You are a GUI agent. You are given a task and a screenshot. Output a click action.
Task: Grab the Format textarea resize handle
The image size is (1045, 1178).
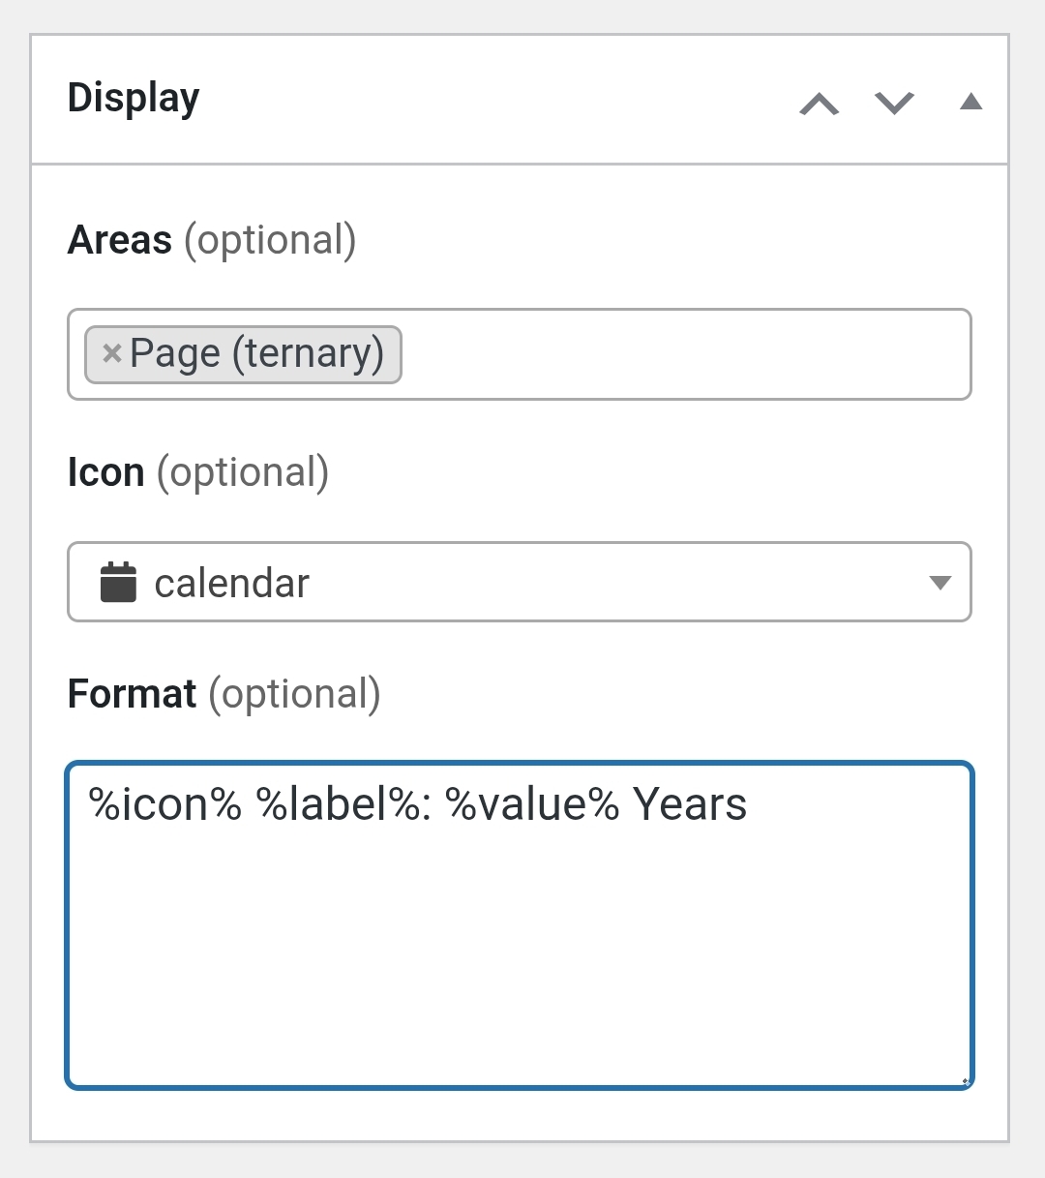tap(965, 1079)
